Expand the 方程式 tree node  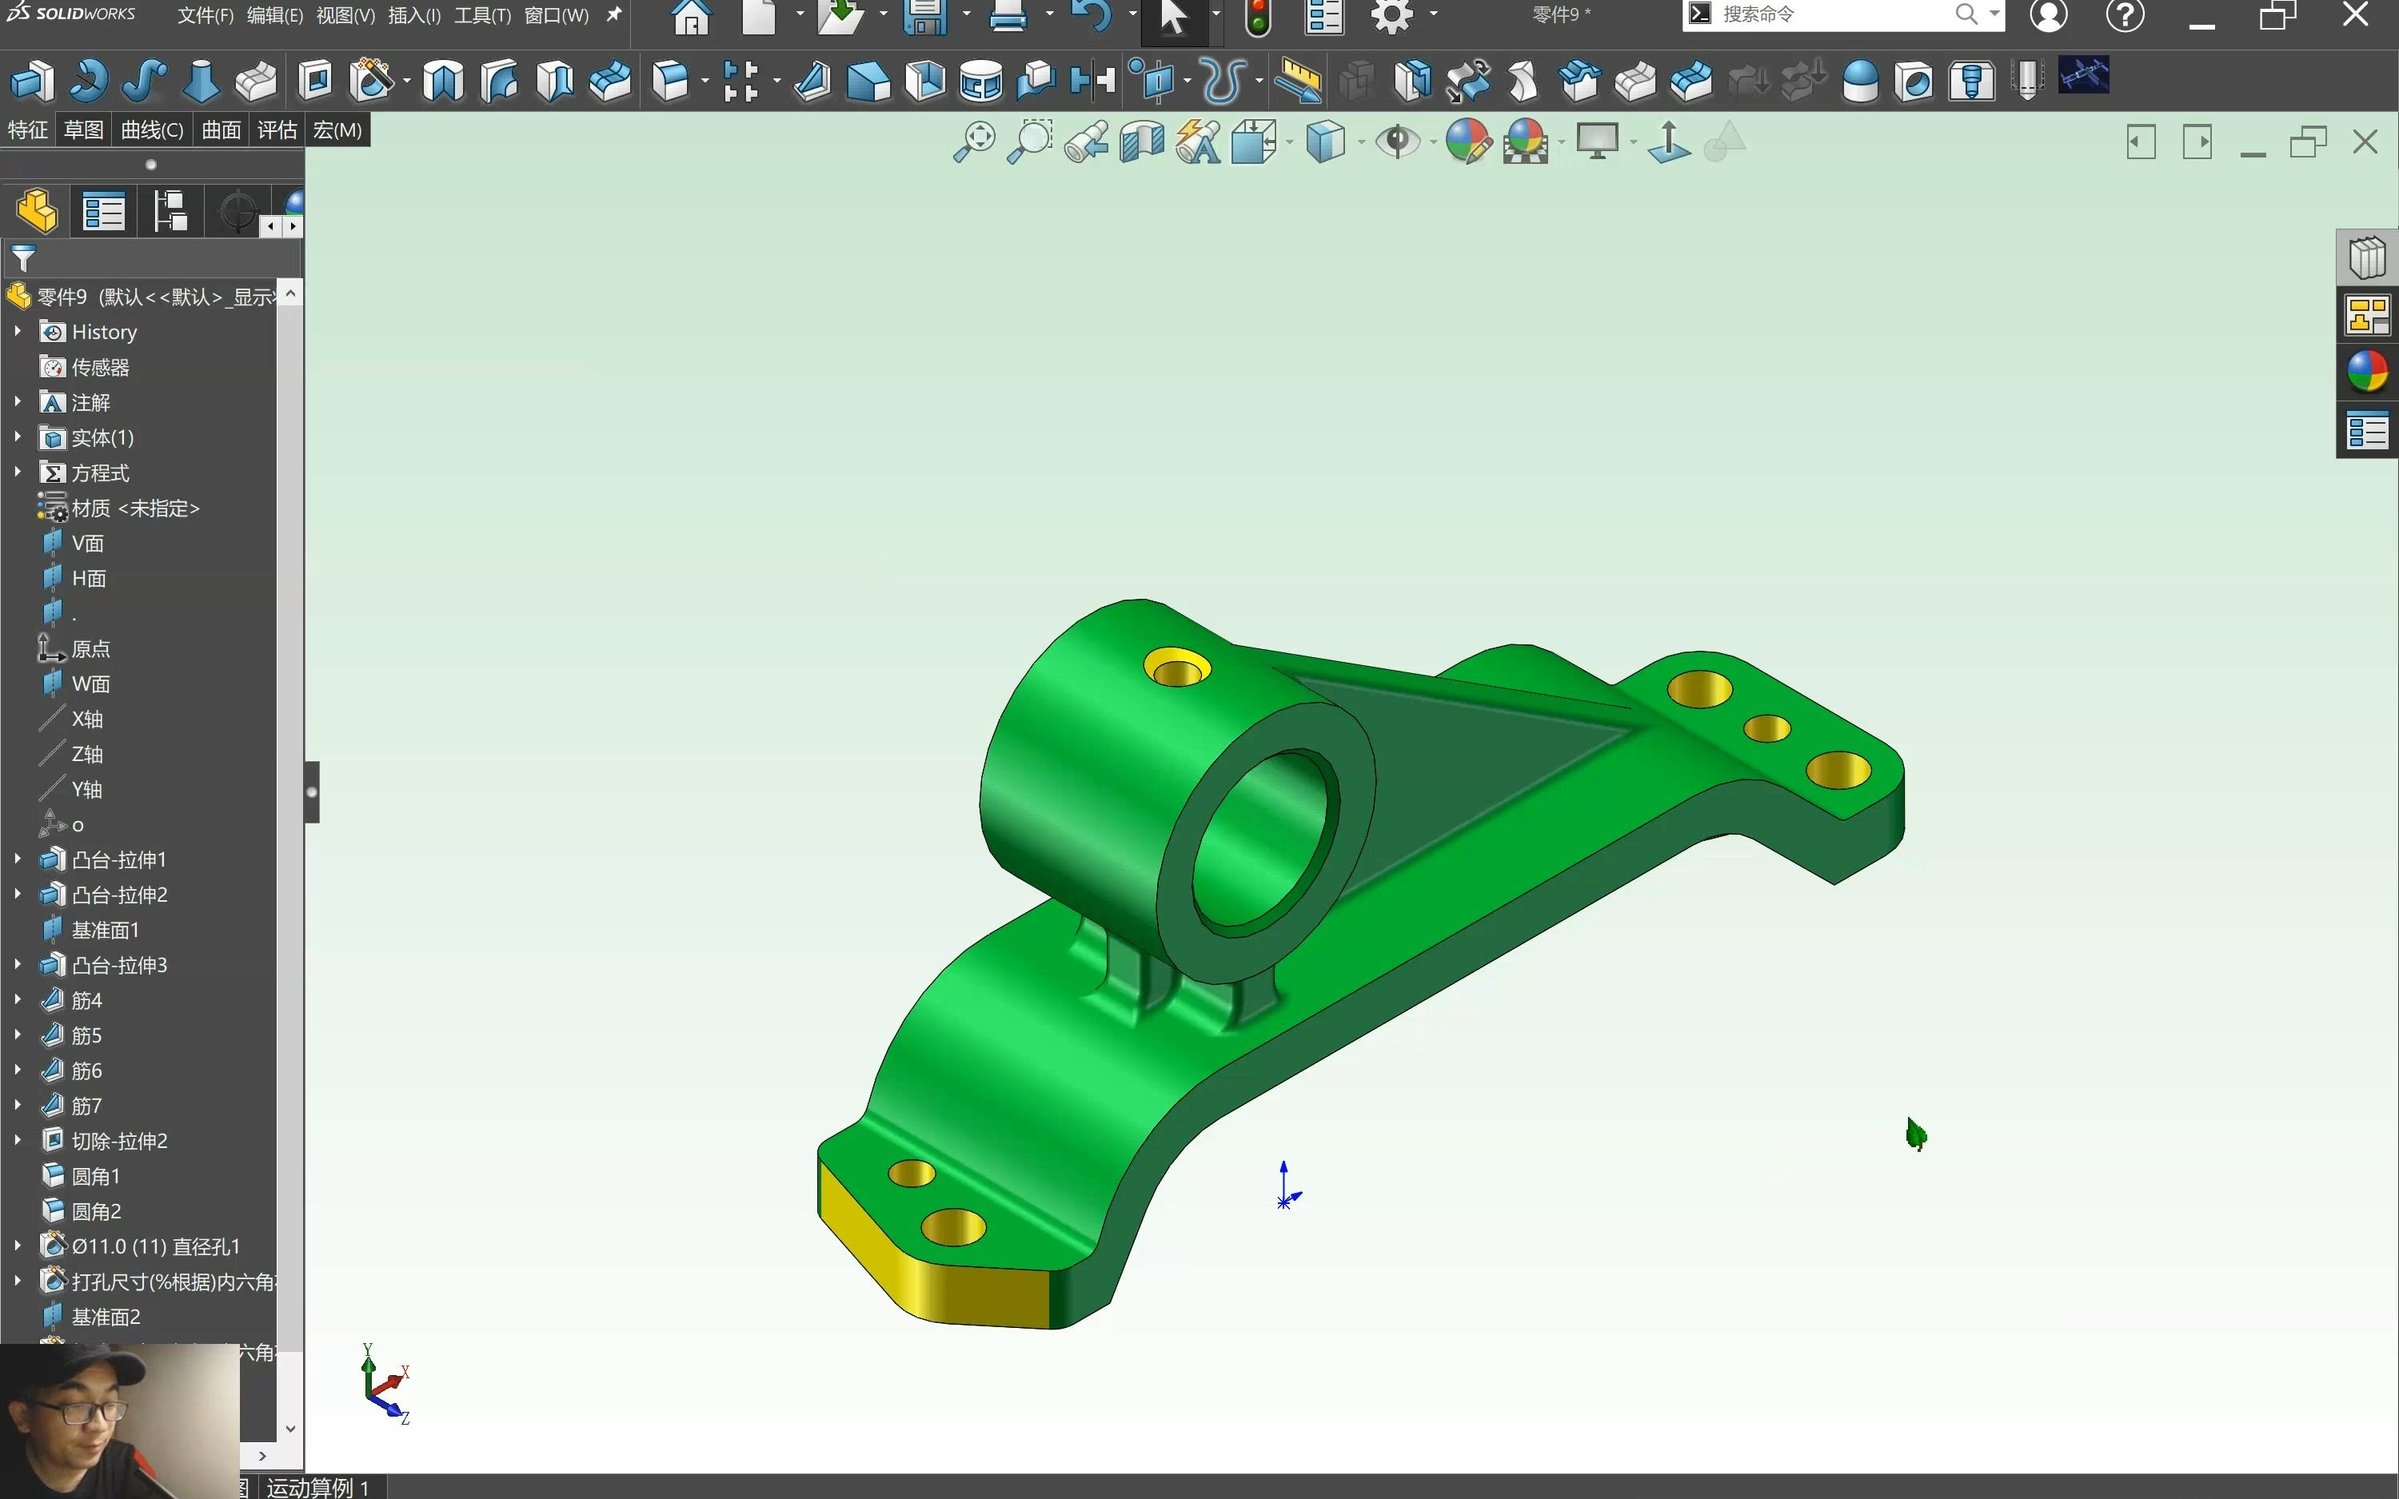pyautogui.click(x=18, y=472)
